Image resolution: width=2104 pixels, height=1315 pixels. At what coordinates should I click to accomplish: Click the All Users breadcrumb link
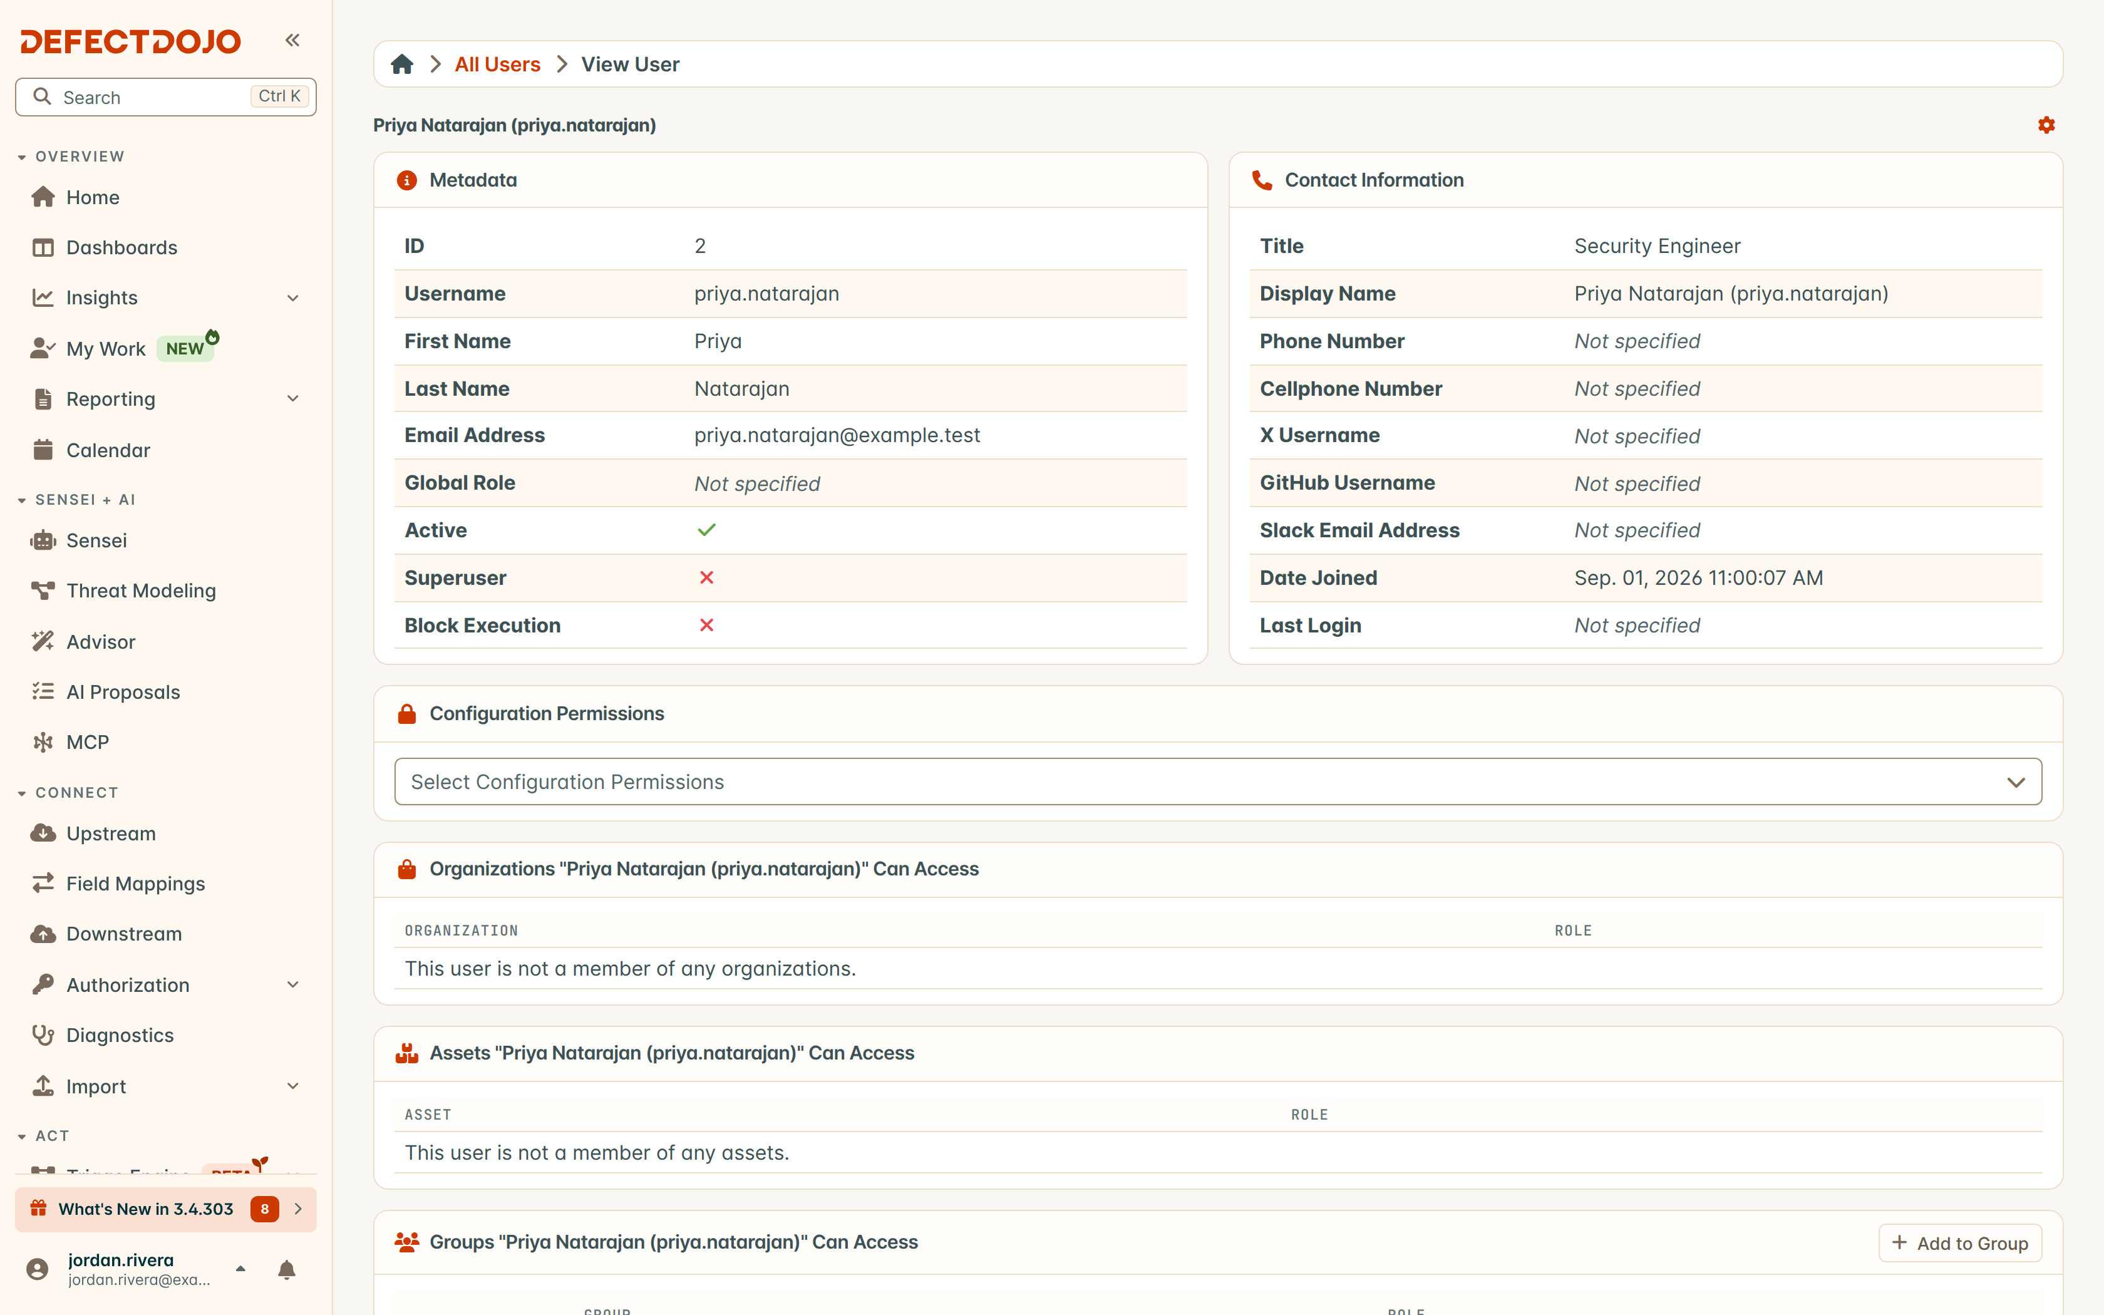click(497, 64)
